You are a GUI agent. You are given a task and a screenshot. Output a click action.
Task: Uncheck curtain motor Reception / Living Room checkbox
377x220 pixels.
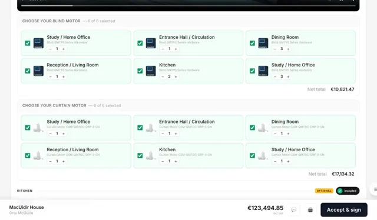pyautogui.click(x=28, y=155)
